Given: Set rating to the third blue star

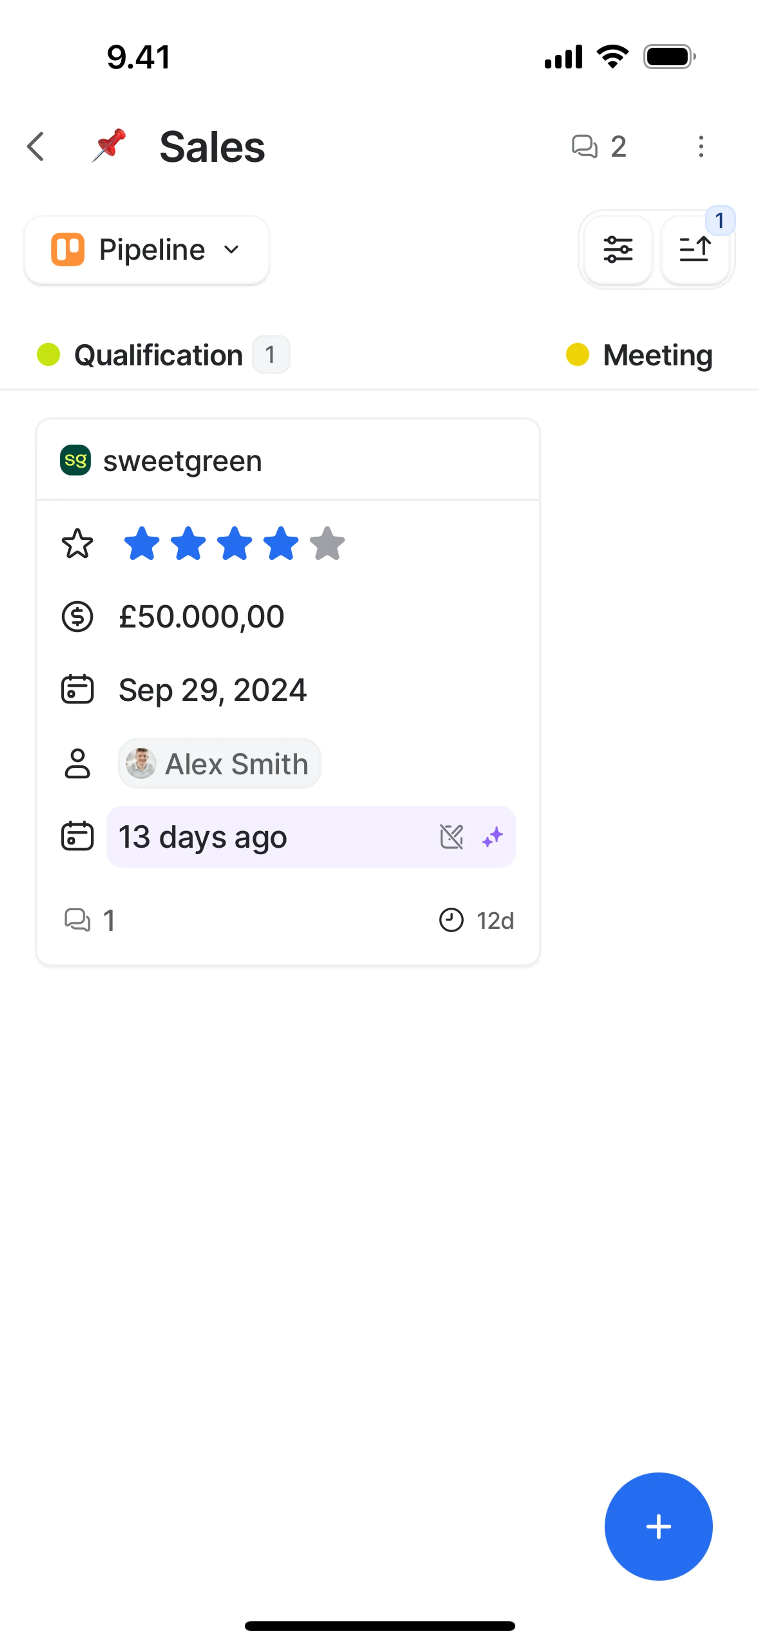Looking at the screenshot, I should click(x=234, y=545).
